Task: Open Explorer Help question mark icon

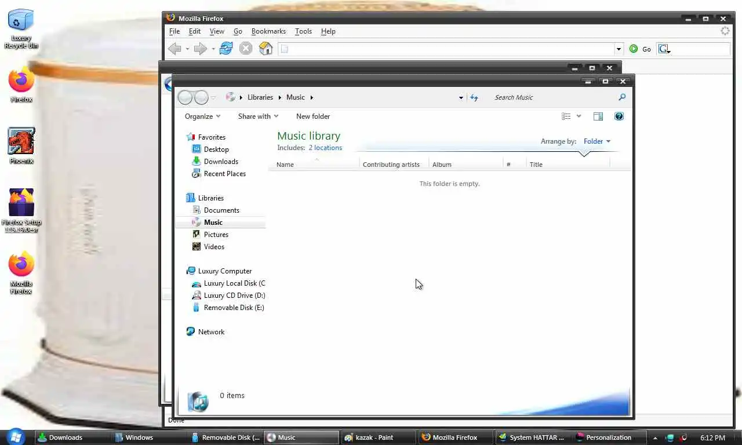Action: (x=619, y=116)
